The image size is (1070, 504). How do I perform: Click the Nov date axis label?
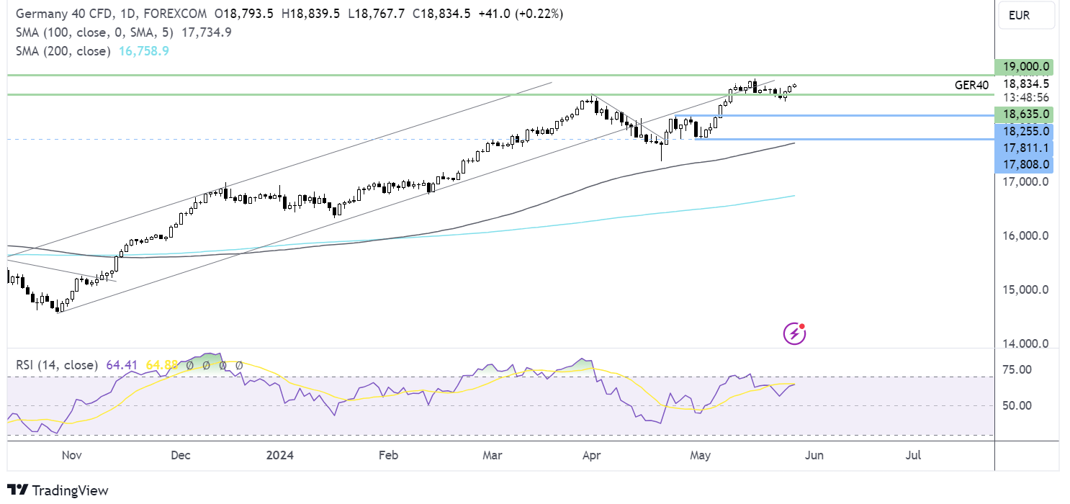point(72,455)
